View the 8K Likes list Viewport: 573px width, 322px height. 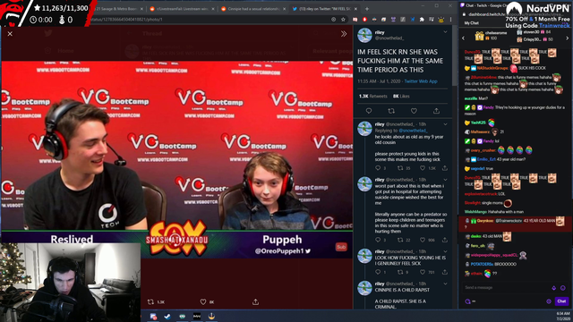pyautogui.click(x=401, y=97)
